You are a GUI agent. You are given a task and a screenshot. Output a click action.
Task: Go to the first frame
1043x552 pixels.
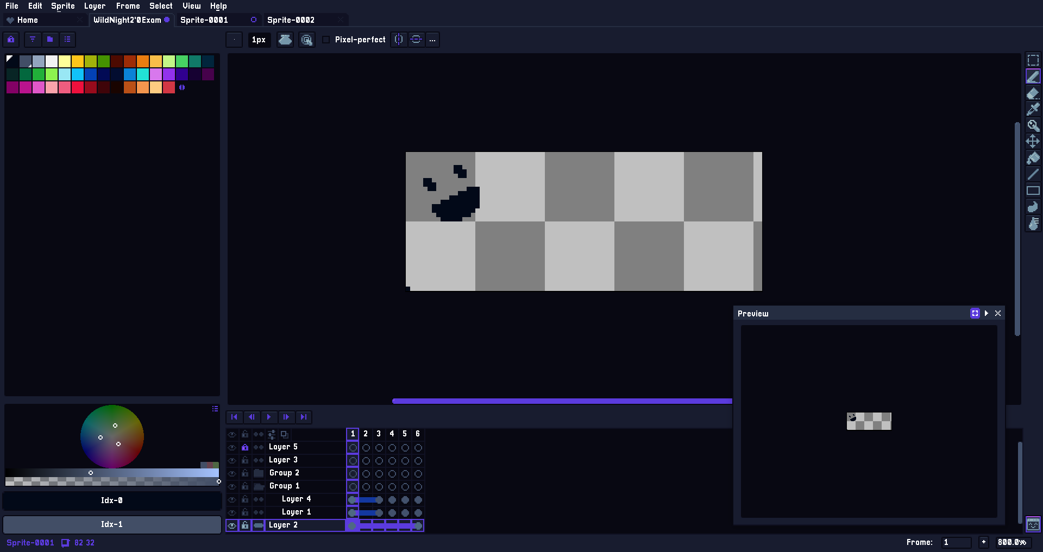[x=234, y=417]
